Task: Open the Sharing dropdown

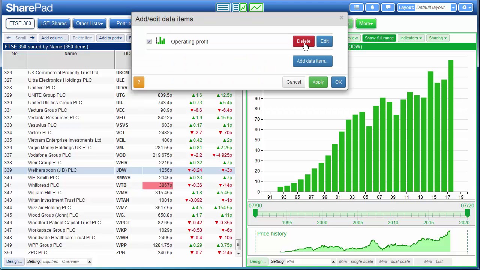Action: coord(438,38)
